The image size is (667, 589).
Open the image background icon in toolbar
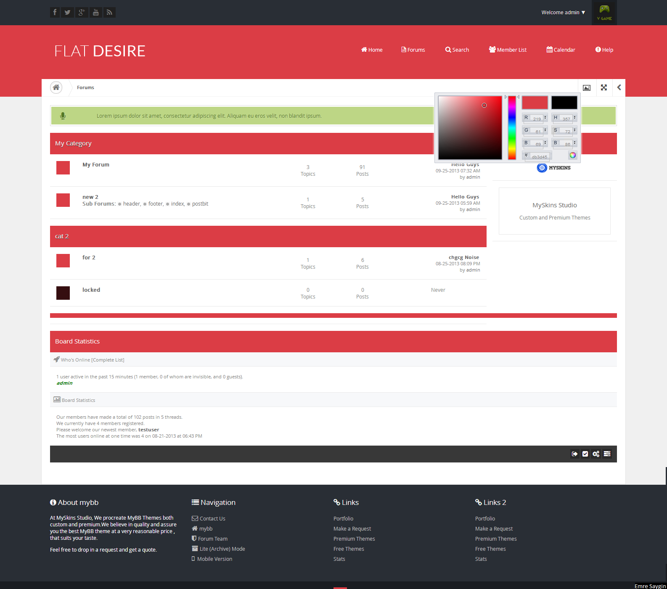[x=587, y=87]
